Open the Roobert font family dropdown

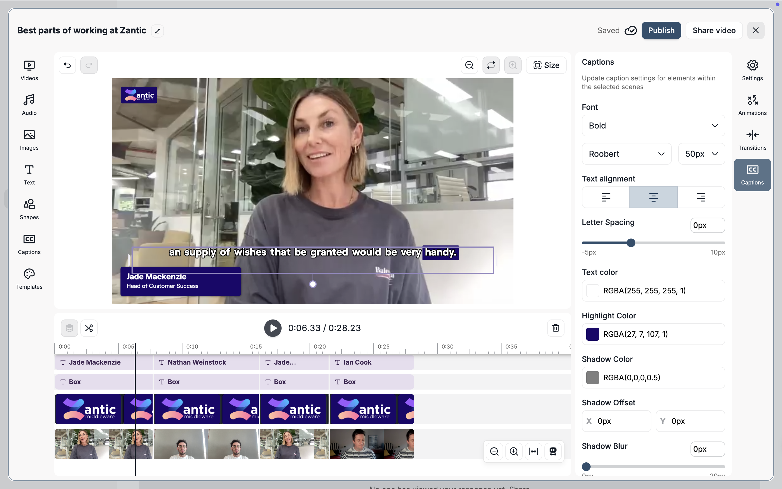pyautogui.click(x=626, y=154)
